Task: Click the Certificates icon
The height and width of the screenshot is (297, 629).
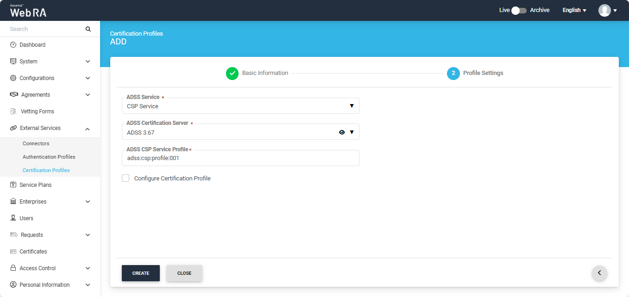Action: [13, 252]
